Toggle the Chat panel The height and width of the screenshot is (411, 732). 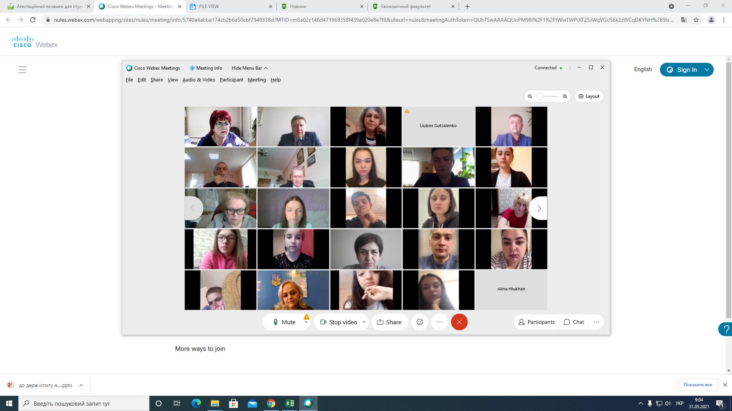click(x=574, y=322)
